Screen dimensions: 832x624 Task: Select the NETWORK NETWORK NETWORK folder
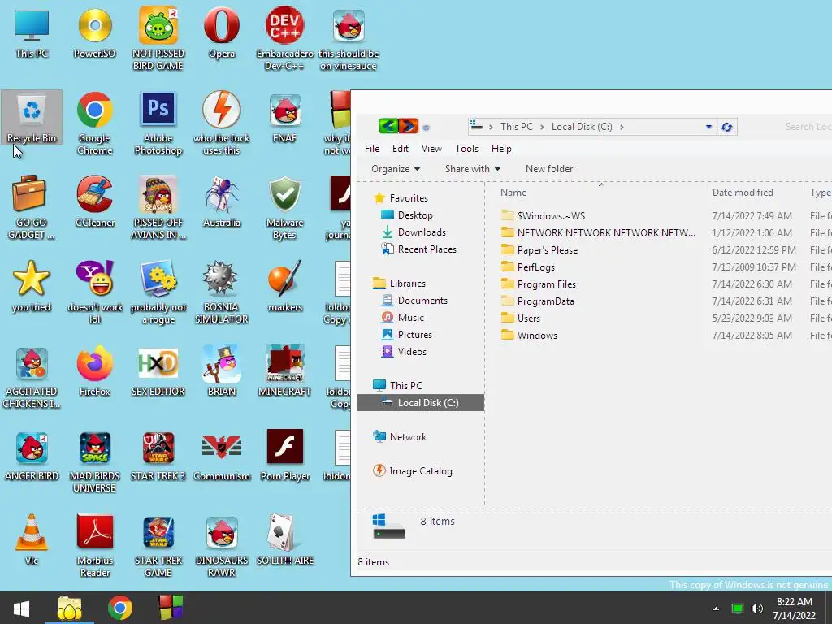[x=598, y=232]
